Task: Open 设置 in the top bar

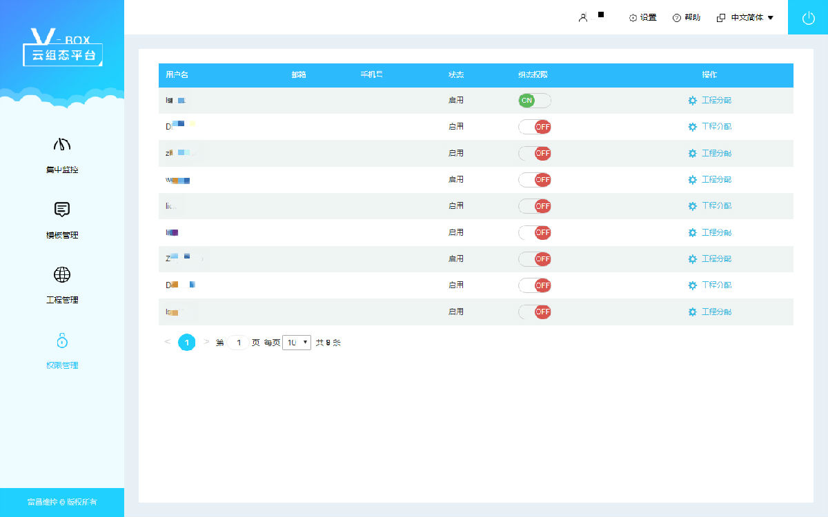Action: [642, 18]
